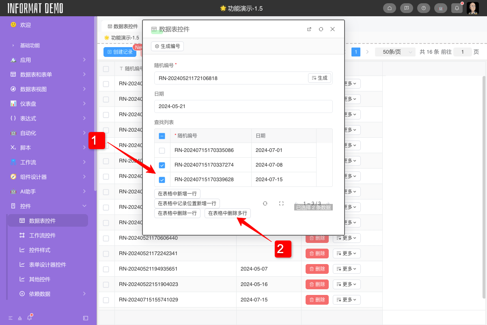Toggle the lookup list select-all checkbox
Viewport: 487px width, 325px height.
coord(162,136)
